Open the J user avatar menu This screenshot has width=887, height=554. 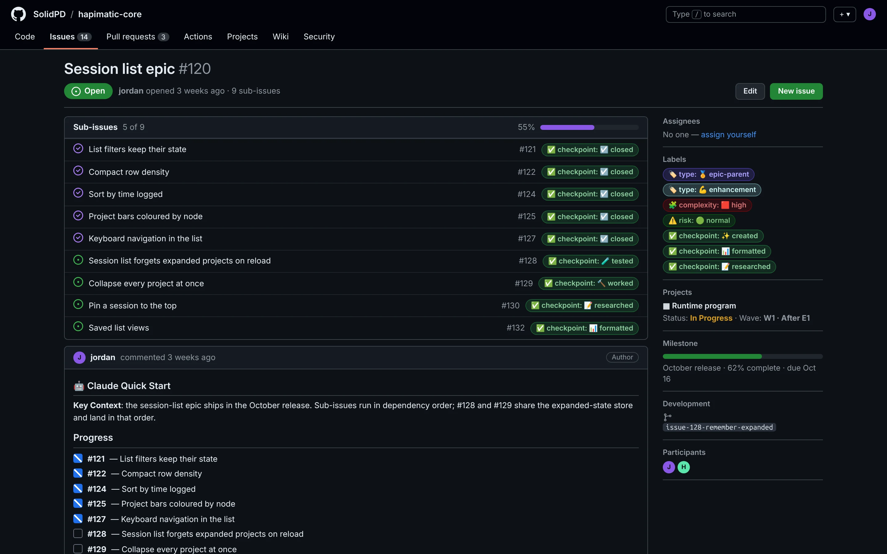click(x=869, y=14)
